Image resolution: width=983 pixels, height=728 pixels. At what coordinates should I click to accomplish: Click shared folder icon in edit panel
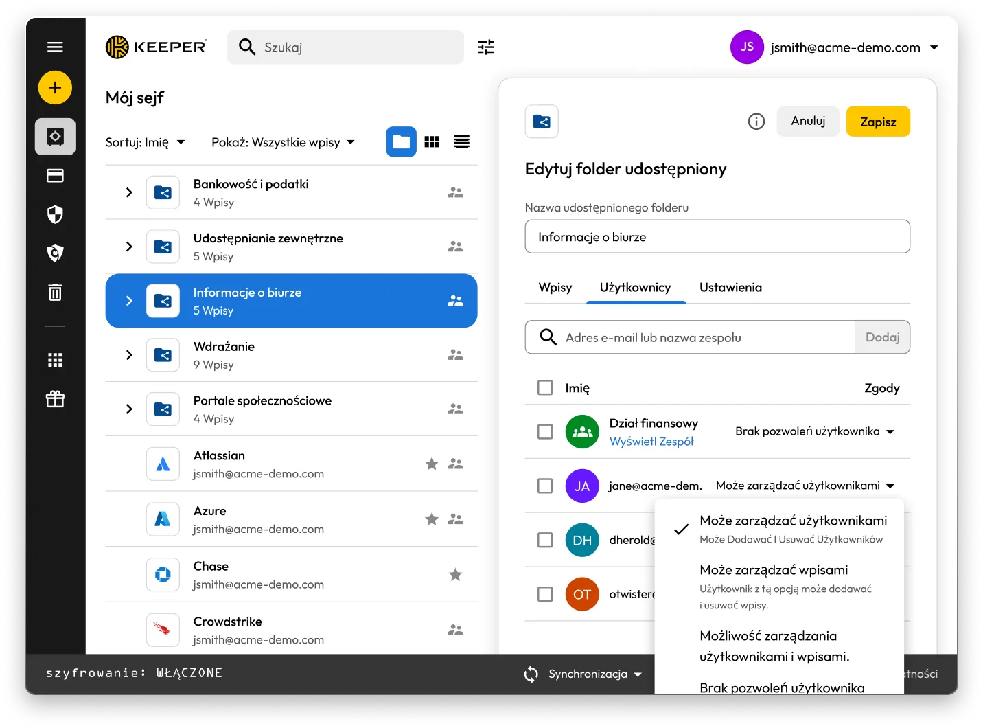pyautogui.click(x=542, y=122)
